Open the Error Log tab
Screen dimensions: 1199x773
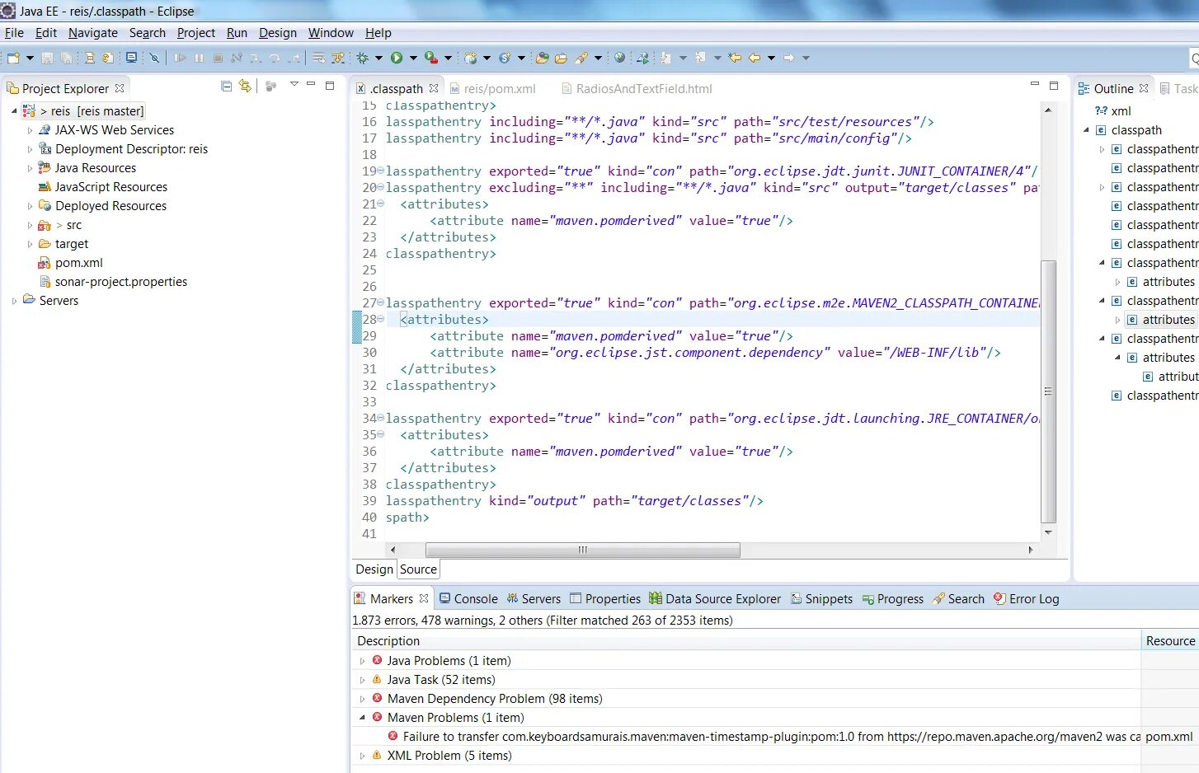point(1026,599)
